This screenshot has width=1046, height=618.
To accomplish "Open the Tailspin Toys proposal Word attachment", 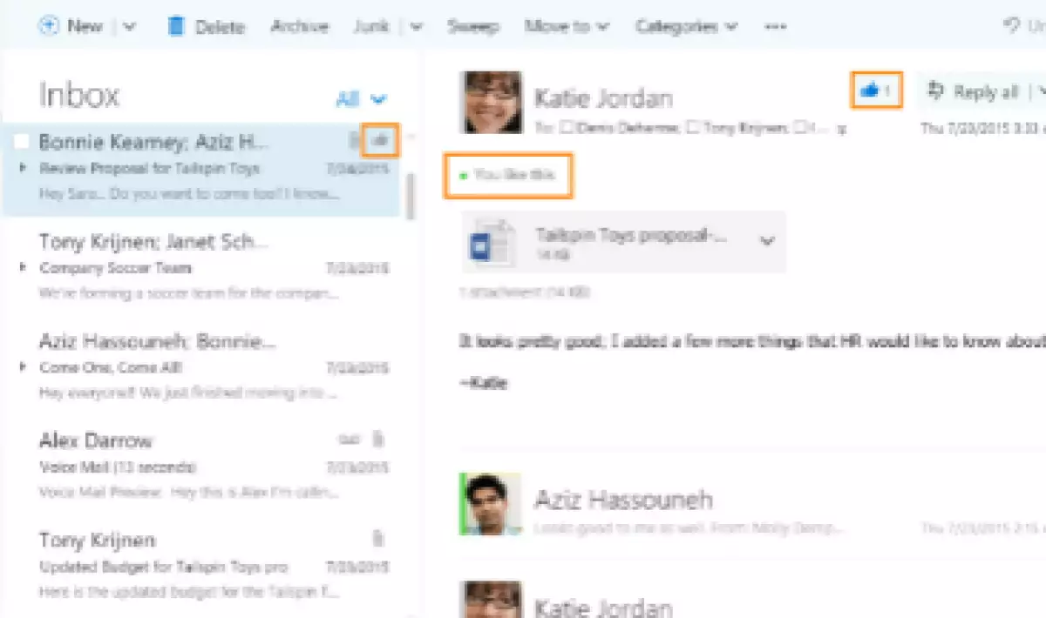I will coord(483,242).
